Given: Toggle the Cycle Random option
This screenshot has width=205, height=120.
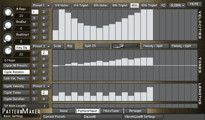Looking at the screenshot, I should [x=16, y=72].
